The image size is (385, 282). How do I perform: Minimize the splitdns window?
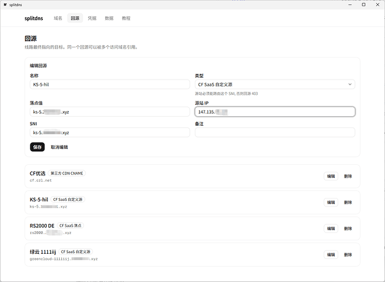coord(350,5)
